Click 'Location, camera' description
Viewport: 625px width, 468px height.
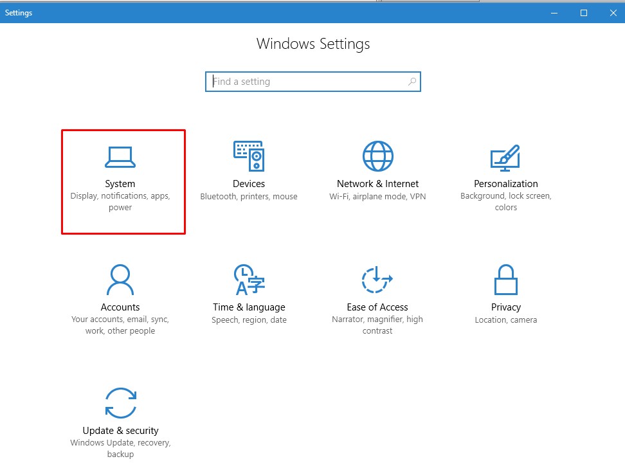tap(506, 320)
